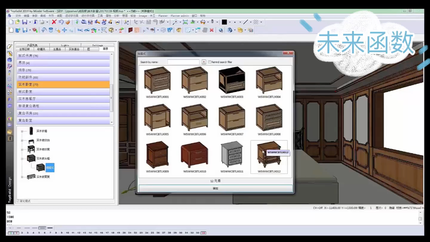Switch to the Lights tab
430x242 pixels.
coord(65,45)
